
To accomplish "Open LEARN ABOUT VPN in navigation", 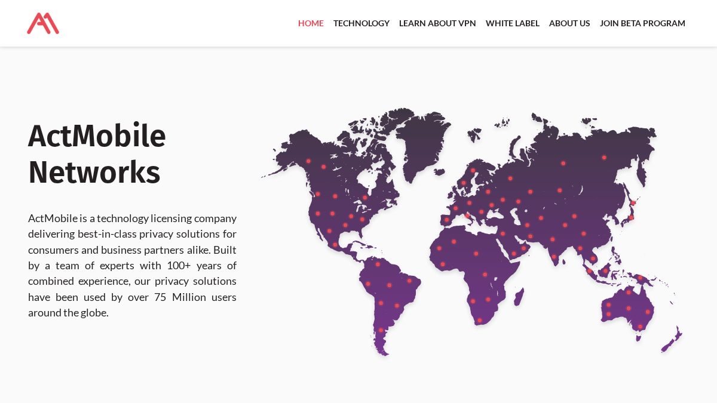I will (x=437, y=23).
